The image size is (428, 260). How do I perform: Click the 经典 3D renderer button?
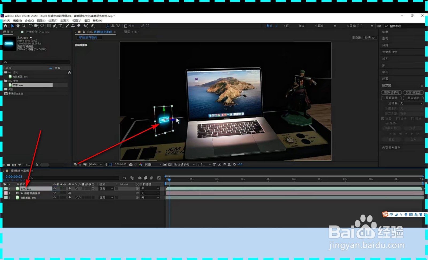coord(370,37)
